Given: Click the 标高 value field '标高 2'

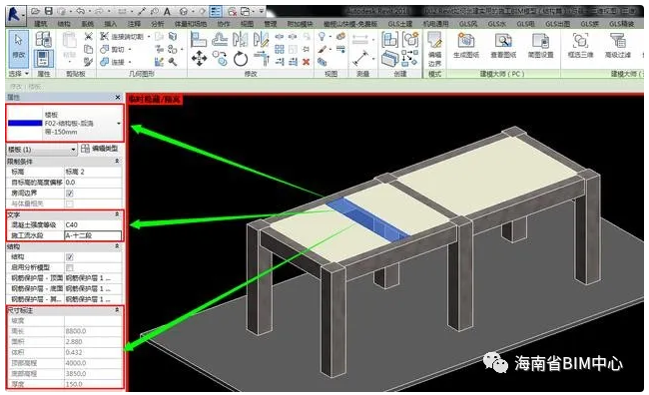Looking at the screenshot, I should 93,172.
